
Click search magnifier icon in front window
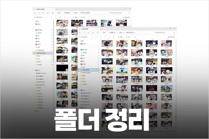point(174,33)
